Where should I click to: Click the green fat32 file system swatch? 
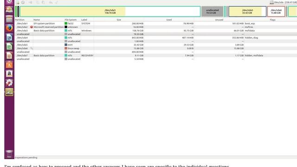tap(66, 24)
